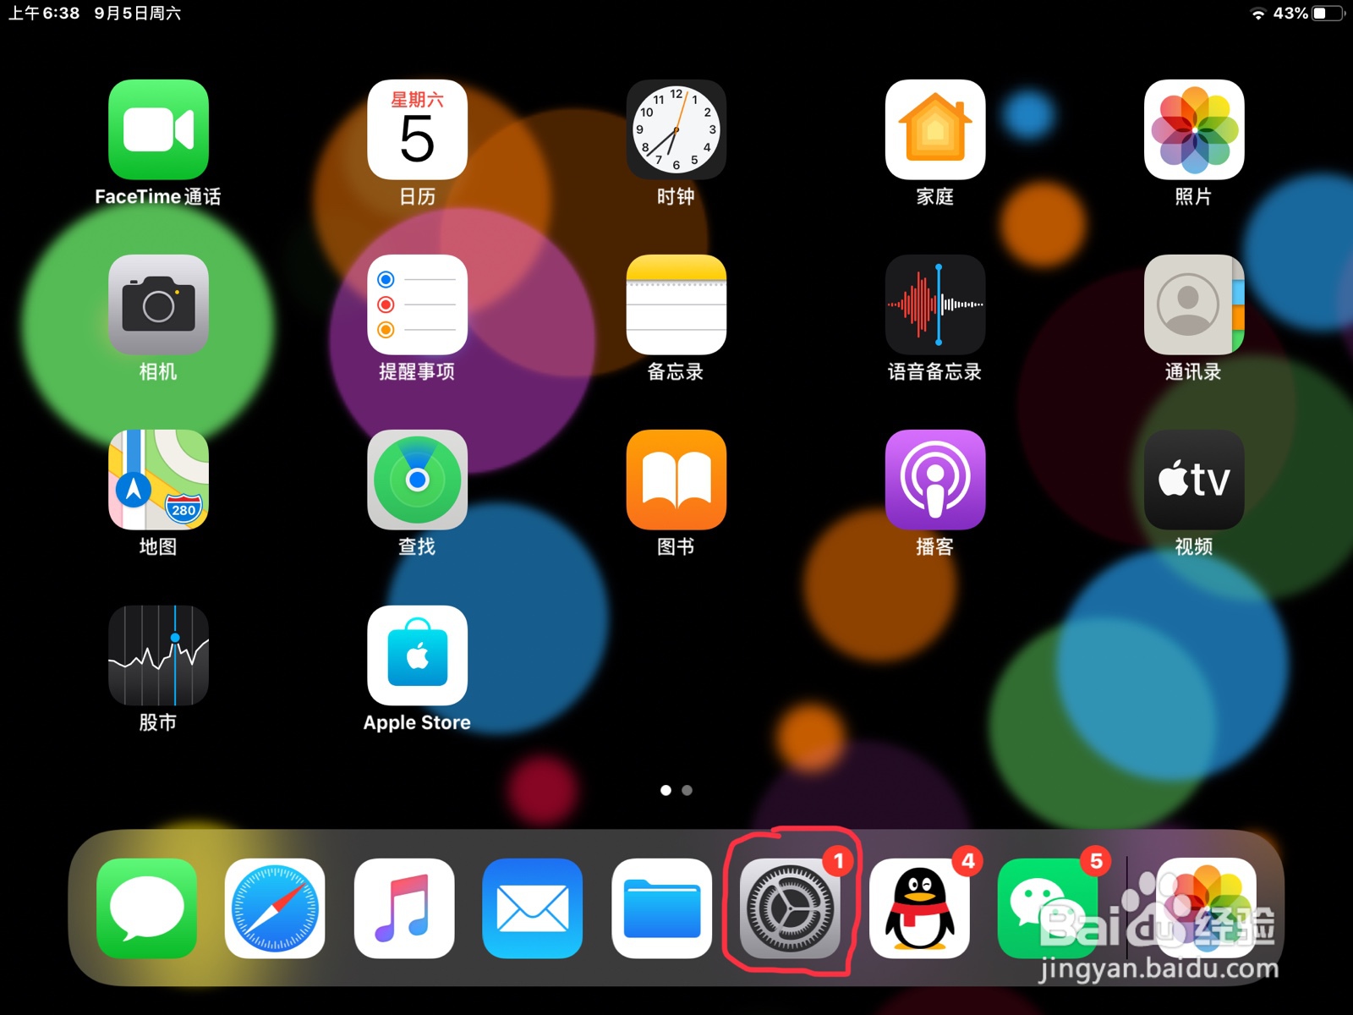Screen dimensions: 1353x1015
Task: Open the FaceTime app
Action: [x=158, y=129]
